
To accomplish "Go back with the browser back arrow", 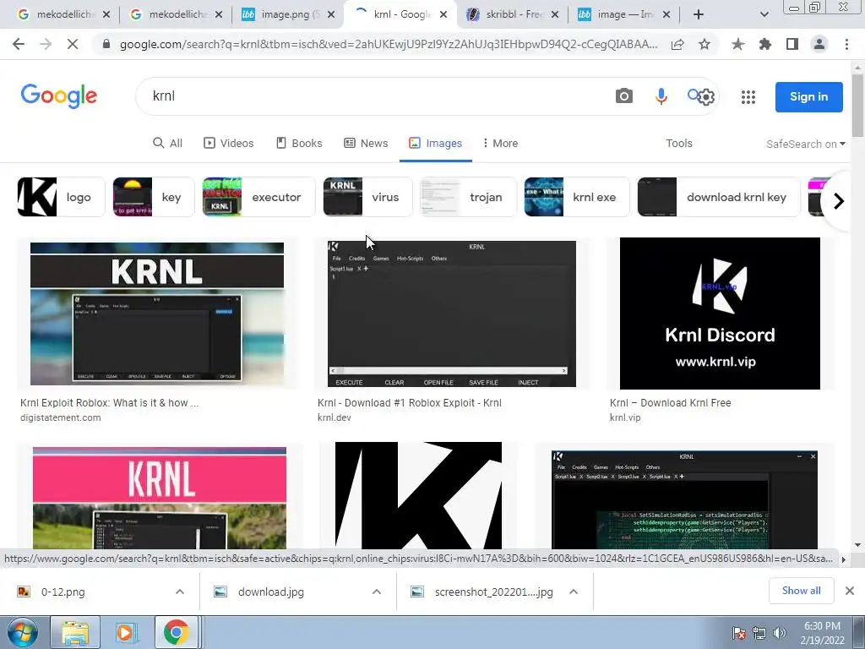I will (19, 44).
